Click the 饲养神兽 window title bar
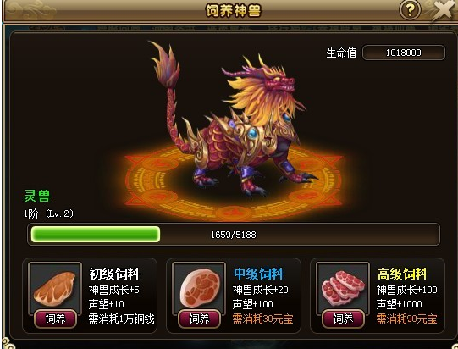Viewport: 458px width, 349px height. pyautogui.click(x=233, y=11)
